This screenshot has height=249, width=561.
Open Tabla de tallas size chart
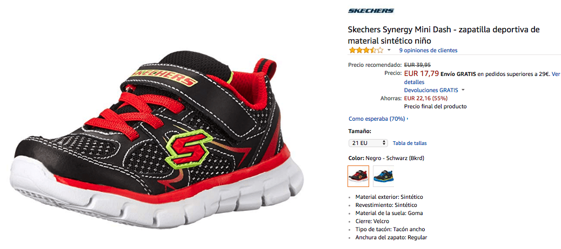point(410,143)
